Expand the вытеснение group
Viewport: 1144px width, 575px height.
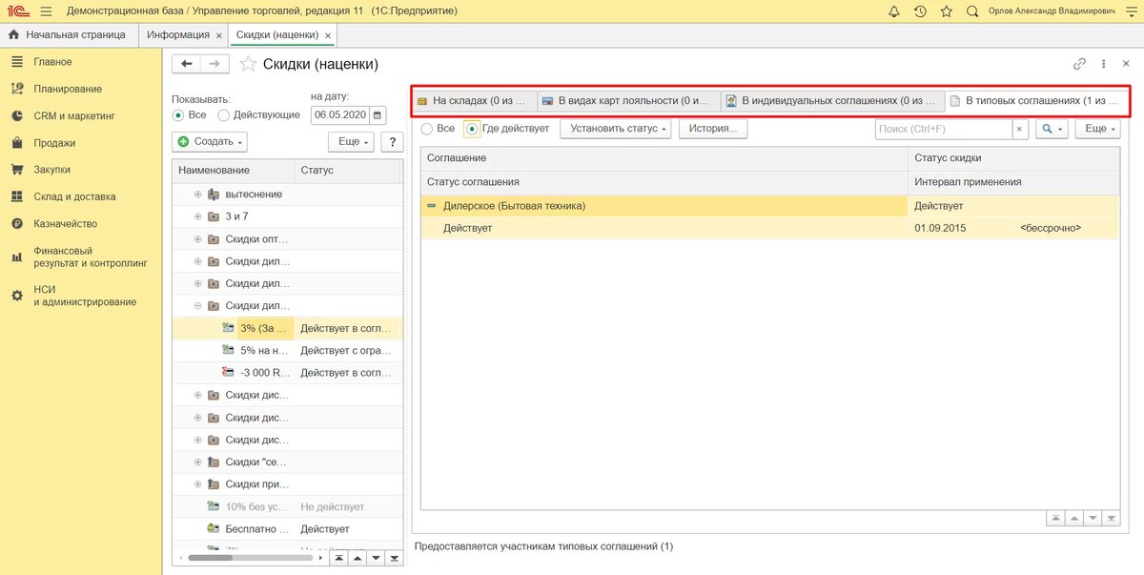[x=197, y=194]
